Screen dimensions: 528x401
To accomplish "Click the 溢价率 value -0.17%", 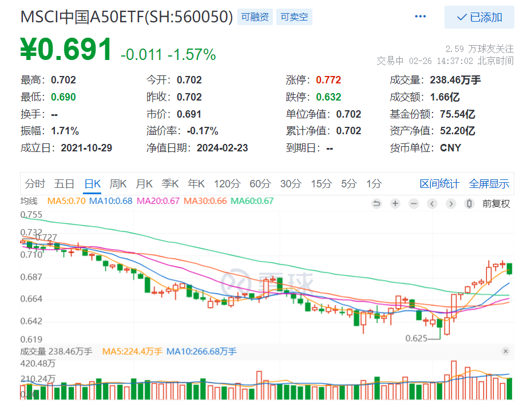I will (203, 131).
